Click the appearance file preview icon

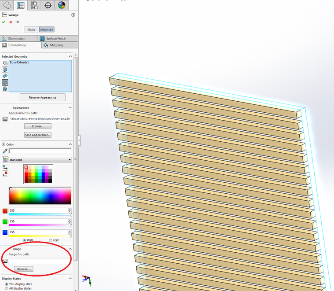[5, 119]
